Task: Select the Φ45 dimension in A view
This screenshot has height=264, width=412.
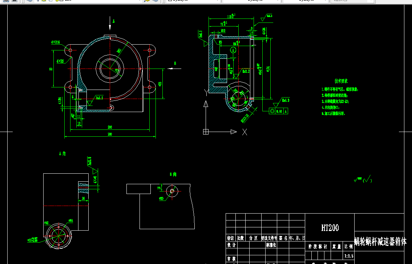Action: click(x=46, y=223)
